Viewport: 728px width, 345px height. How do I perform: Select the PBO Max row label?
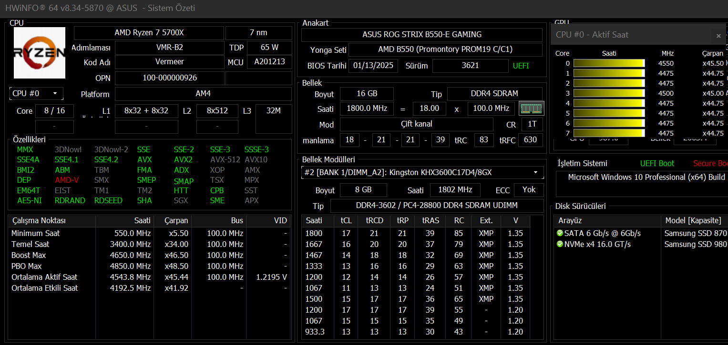point(26,266)
